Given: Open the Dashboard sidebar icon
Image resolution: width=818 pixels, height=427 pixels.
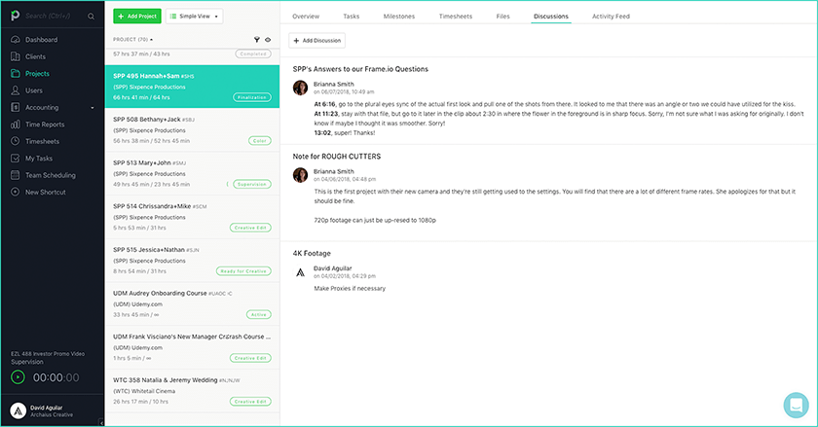Looking at the screenshot, I should tap(16, 40).
